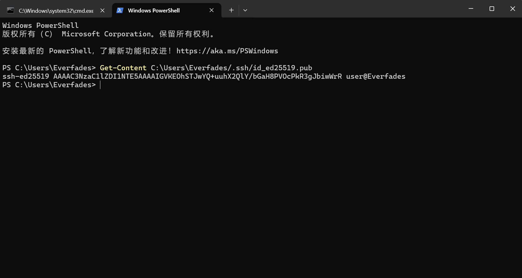Click the cmd.exe tab icon
Viewport: 522px width, 278px height.
coord(10,11)
